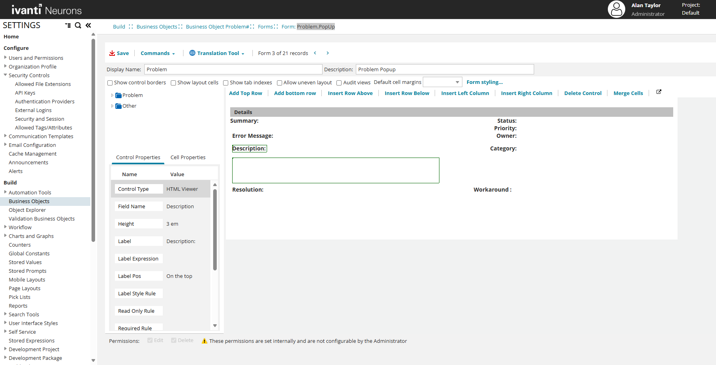The image size is (716, 365).
Task: Check the Audit views option
Action: (x=339, y=83)
